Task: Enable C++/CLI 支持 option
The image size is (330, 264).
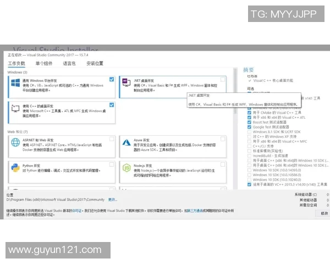Action: click(x=249, y=146)
